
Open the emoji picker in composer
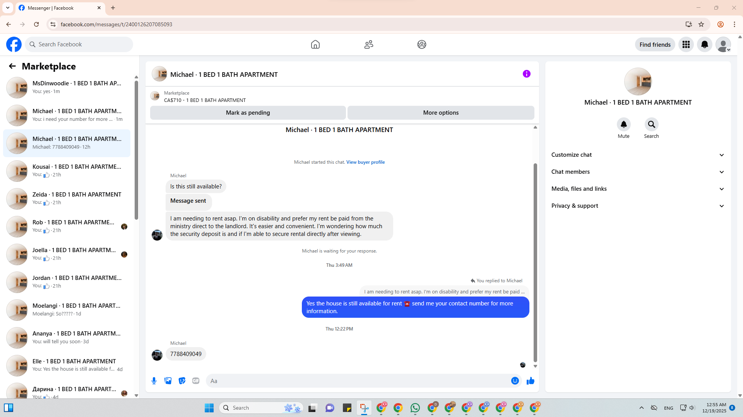(x=515, y=381)
